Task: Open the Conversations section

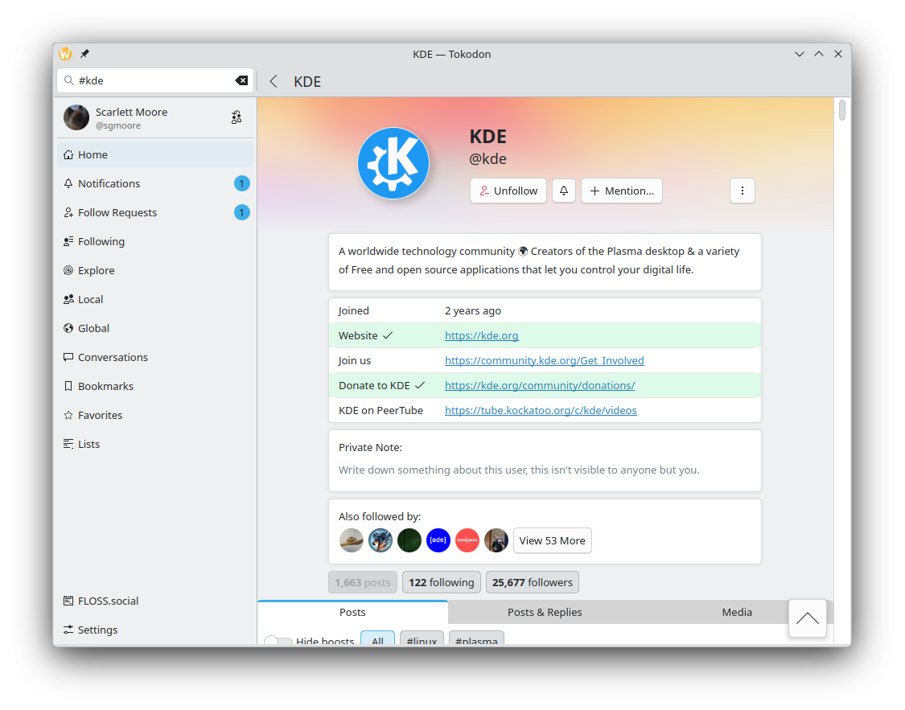Action: [x=113, y=357]
